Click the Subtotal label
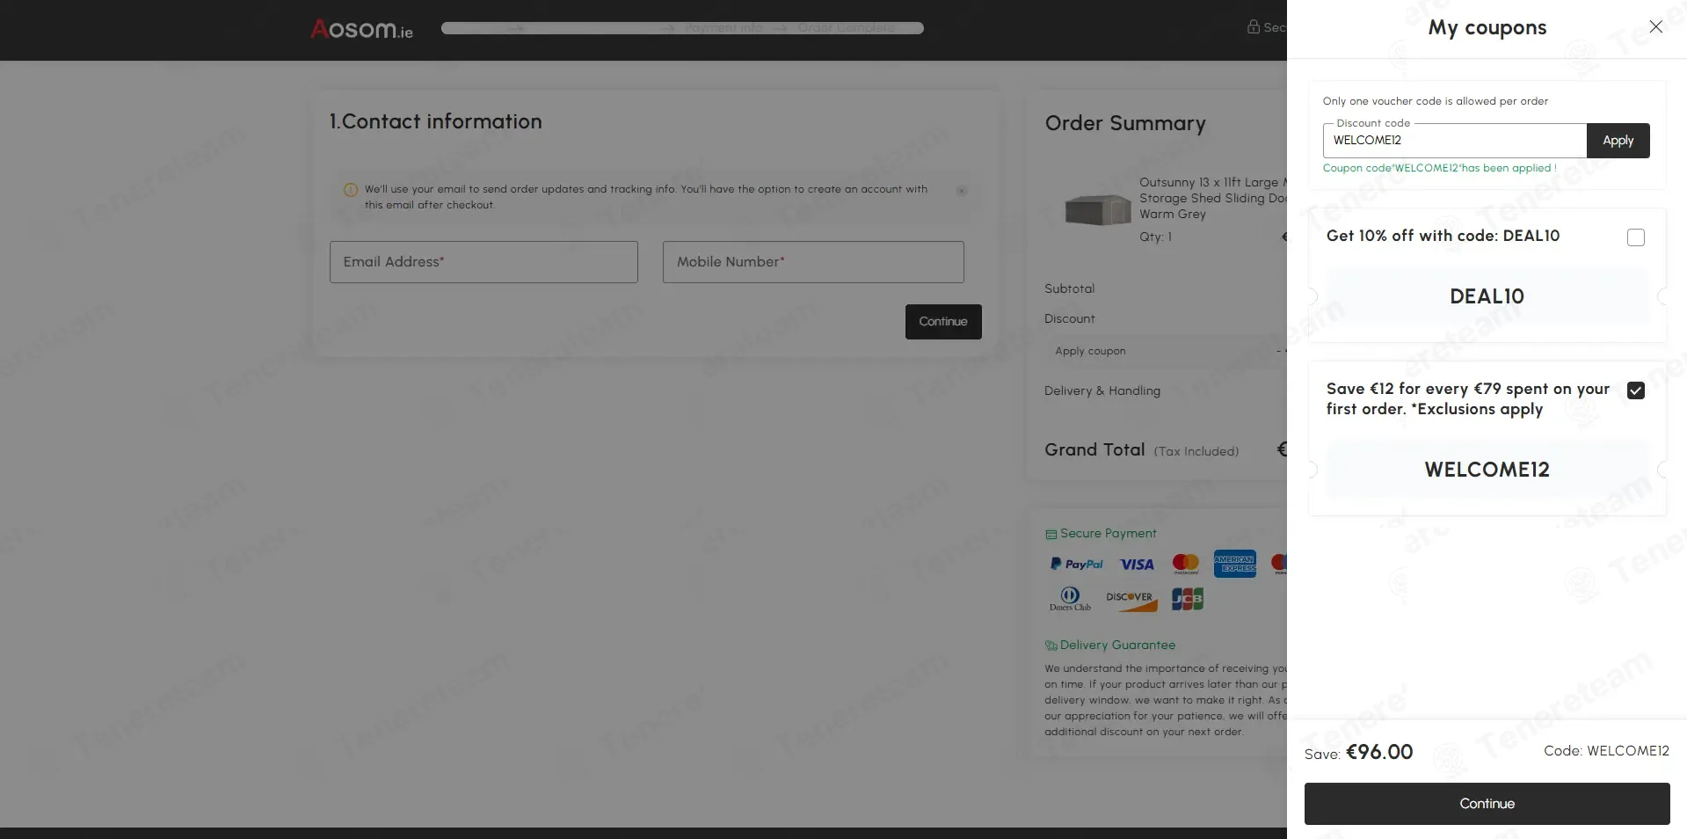This screenshot has width=1687, height=839. [1069, 288]
